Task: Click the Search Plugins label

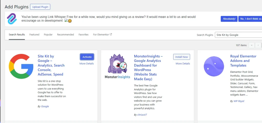Action: [x=205, y=35]
